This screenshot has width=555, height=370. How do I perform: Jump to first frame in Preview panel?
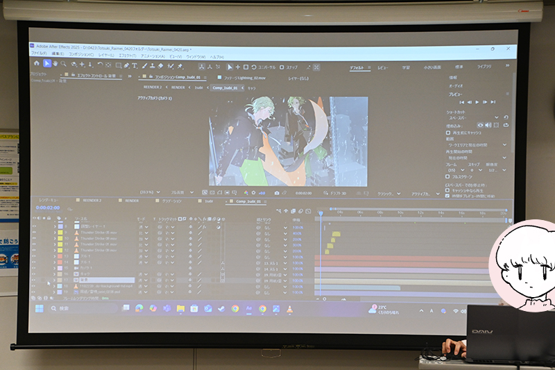pos(461,102)
